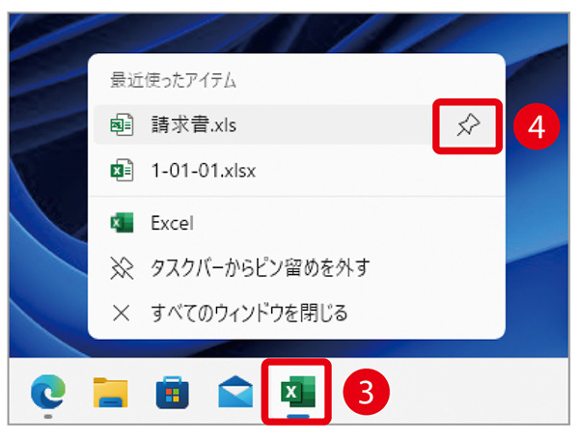Click the 最近使ったアイテム header
Screen dimensions: 579x440
pyautogui.click(x=175, y=81)
